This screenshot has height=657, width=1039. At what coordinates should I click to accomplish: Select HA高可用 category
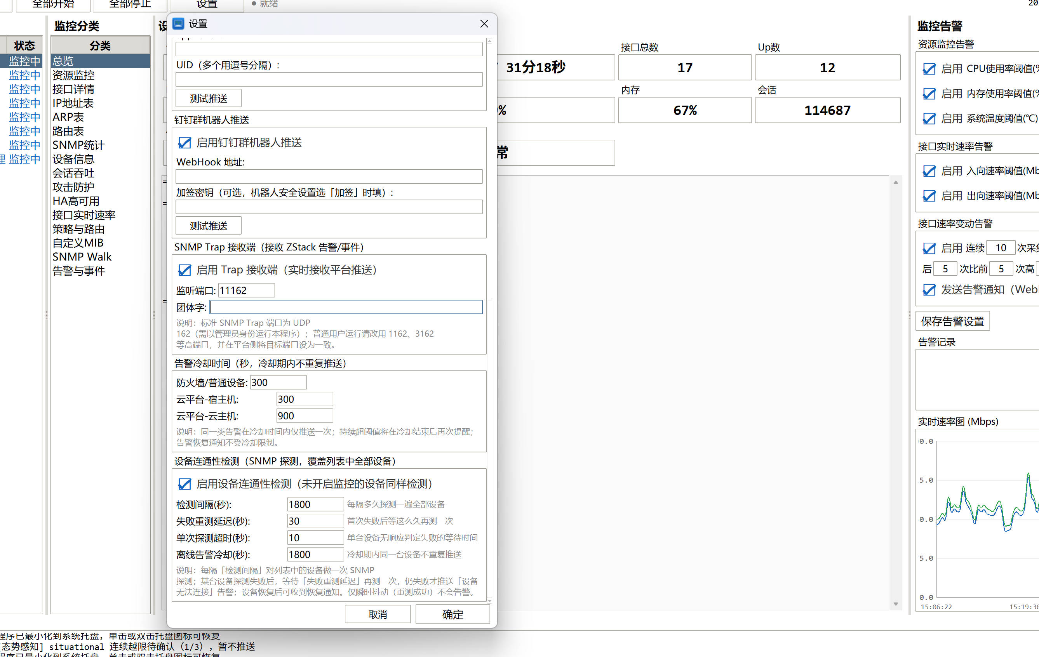tap(100, 201)
